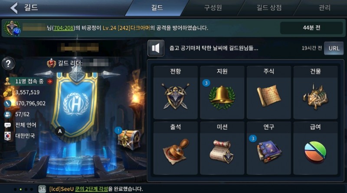Screen dimensions: 347x193
Task: Open the 주식 map scroll icon
Action: point(268,95)
